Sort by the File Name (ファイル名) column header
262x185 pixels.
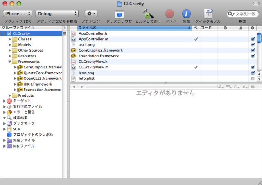135,28
